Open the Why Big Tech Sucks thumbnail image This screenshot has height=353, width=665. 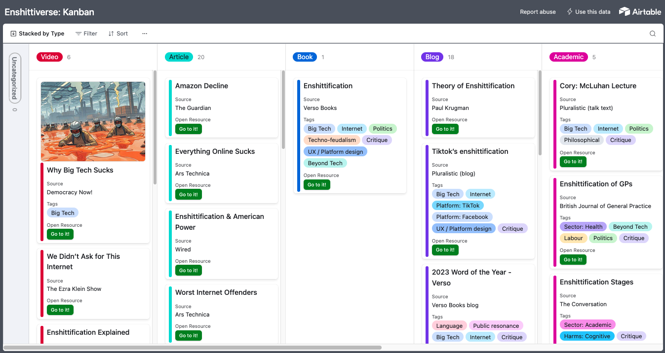tap(93, 121)
